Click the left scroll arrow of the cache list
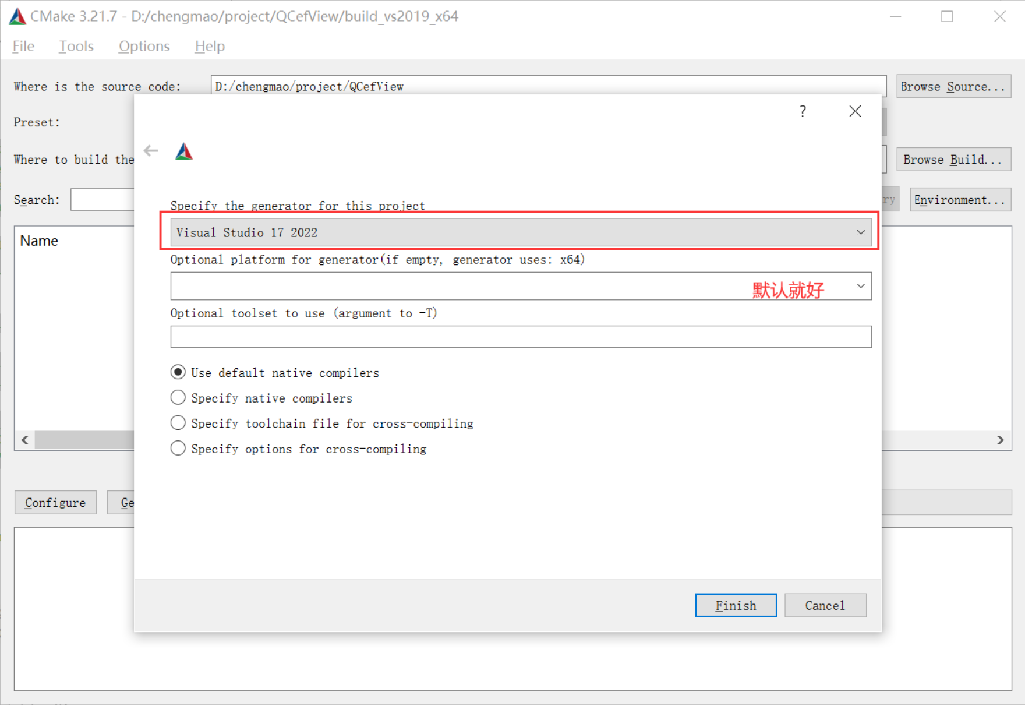Image resolution: width=1025 pixels, height=706 pixels. [25, 440]
